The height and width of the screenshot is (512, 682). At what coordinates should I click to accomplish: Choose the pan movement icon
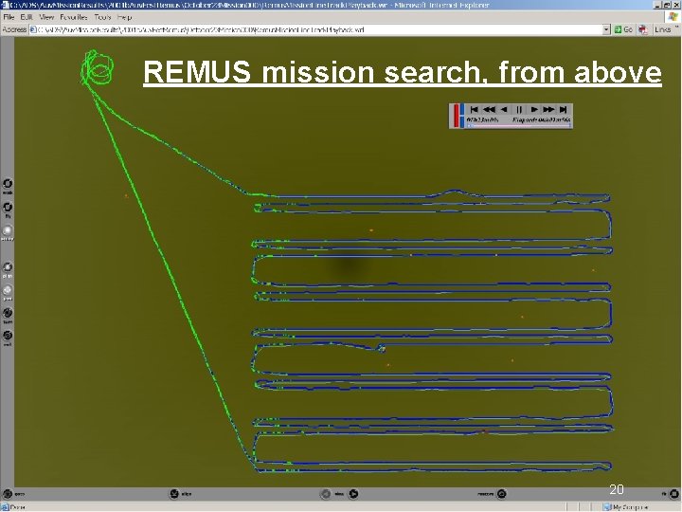pos(8,290)
